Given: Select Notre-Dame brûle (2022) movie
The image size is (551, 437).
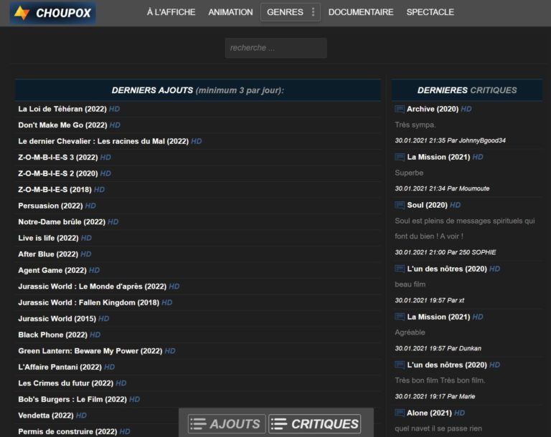Looking at the screenshot, I should 62,222.
